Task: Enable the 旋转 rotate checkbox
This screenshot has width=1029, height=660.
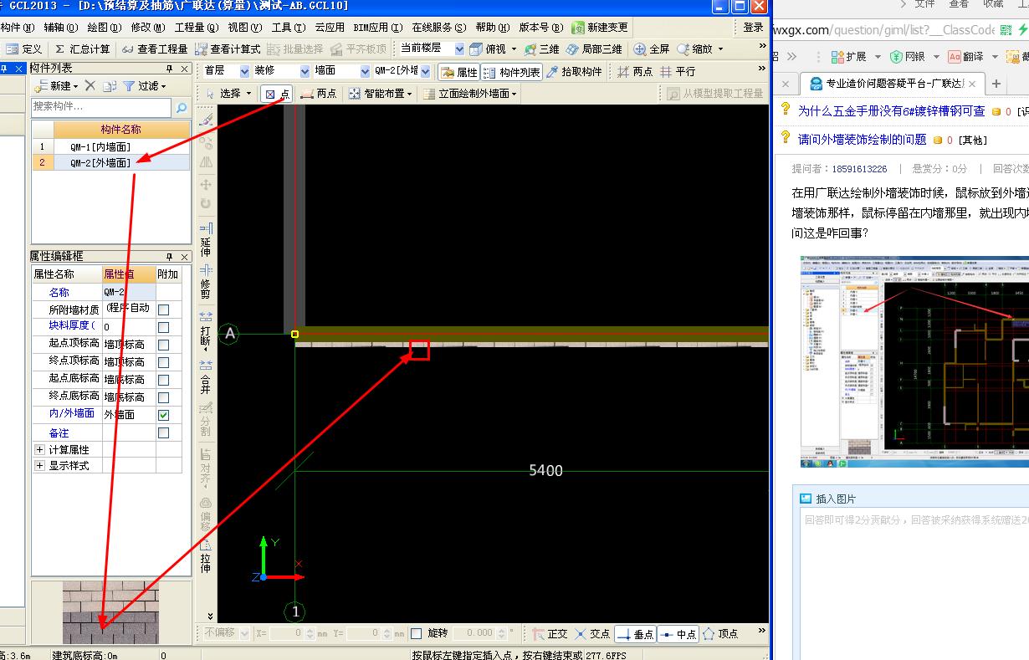Action: [417, 634]
